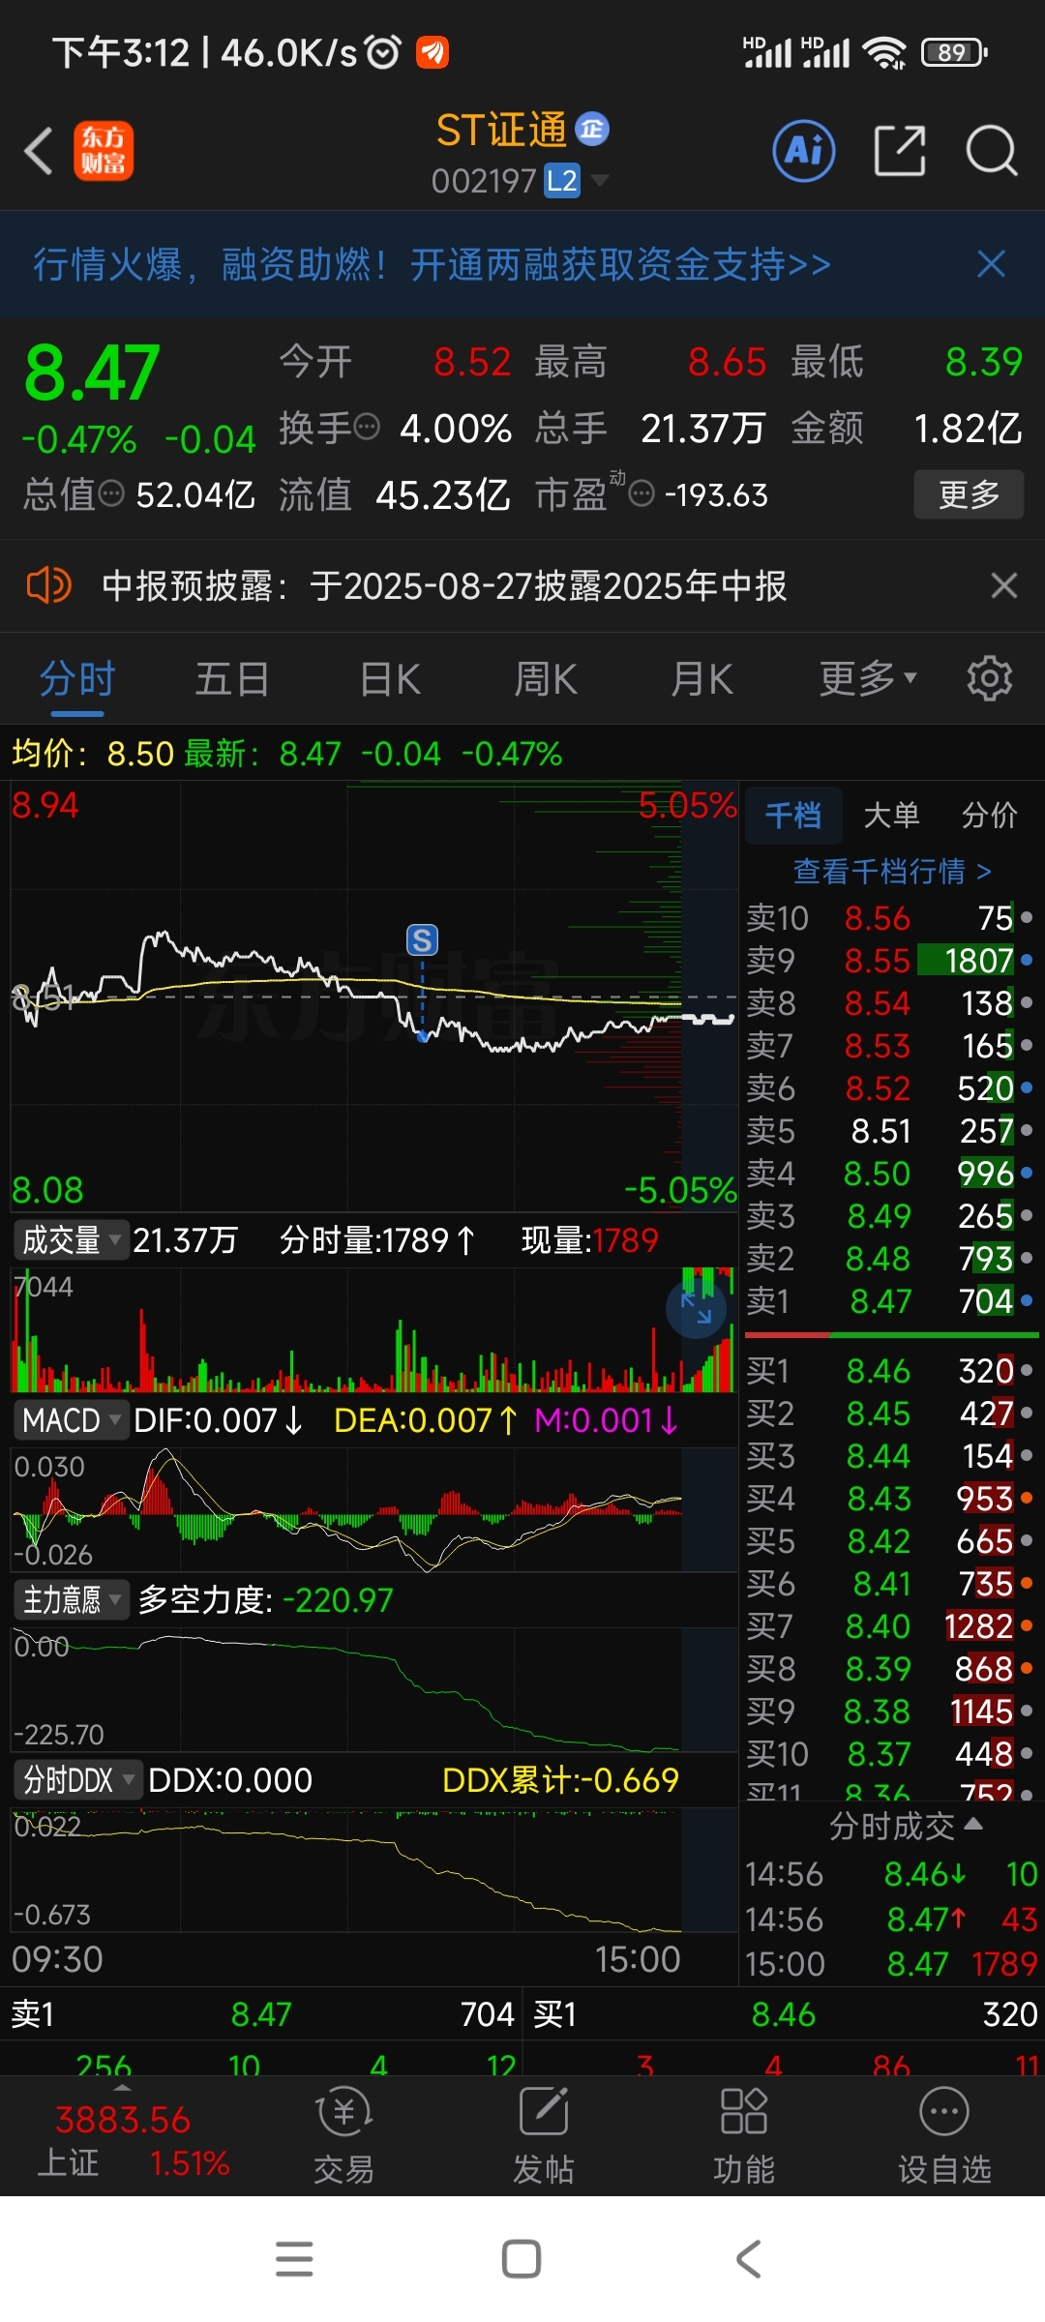Tap the 卖9 8.55 row with 1807
1045x2322 pixels.
pos(890,960)
